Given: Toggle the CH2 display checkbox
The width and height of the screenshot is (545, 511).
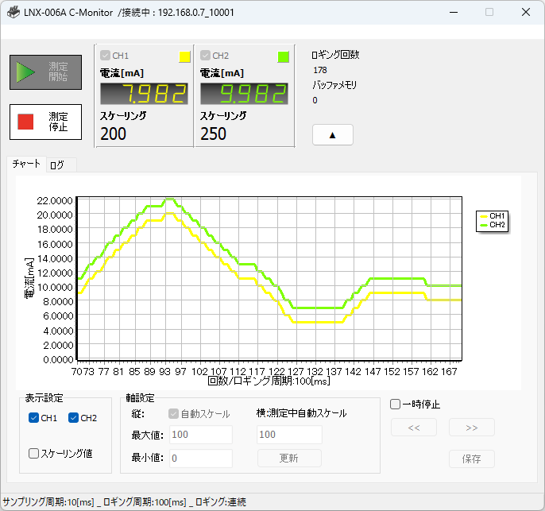Looking at the screenshot, I should tap(74, 418).
